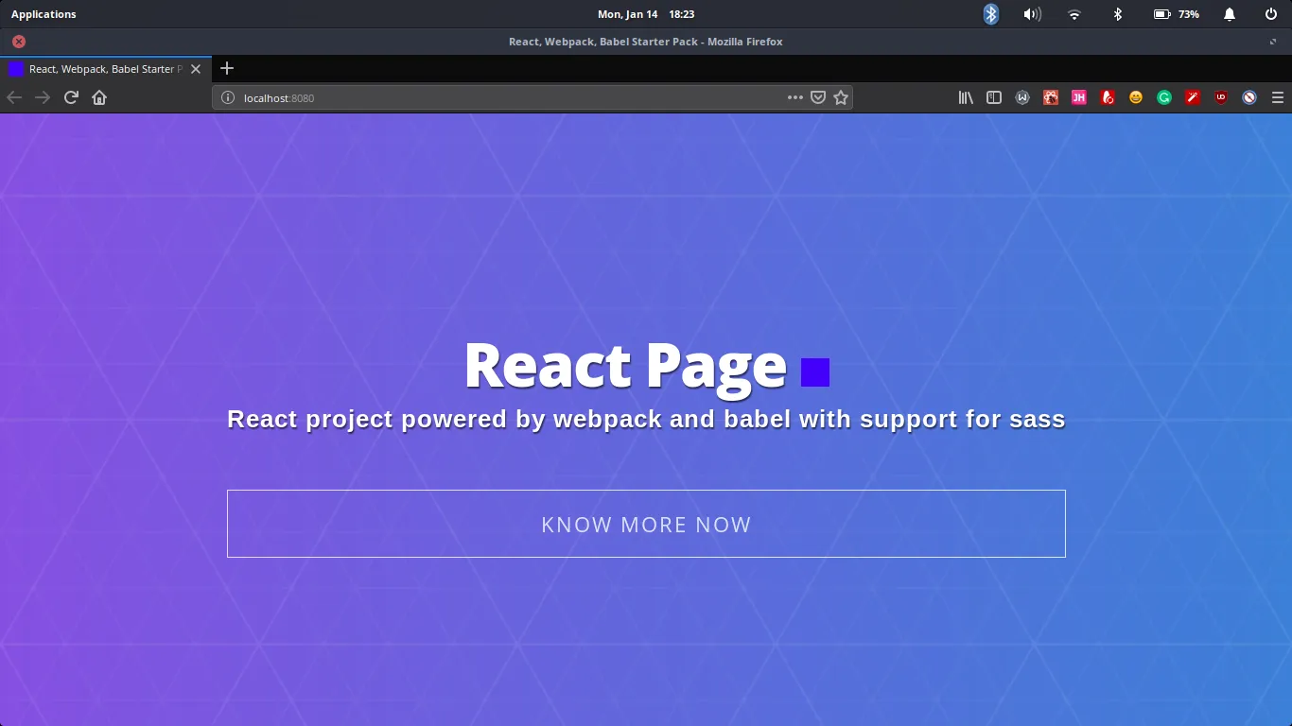This screenshot has width=1292, height=726.
Task: Open the smiley emoji extension
Action: tap(1136, 97)
